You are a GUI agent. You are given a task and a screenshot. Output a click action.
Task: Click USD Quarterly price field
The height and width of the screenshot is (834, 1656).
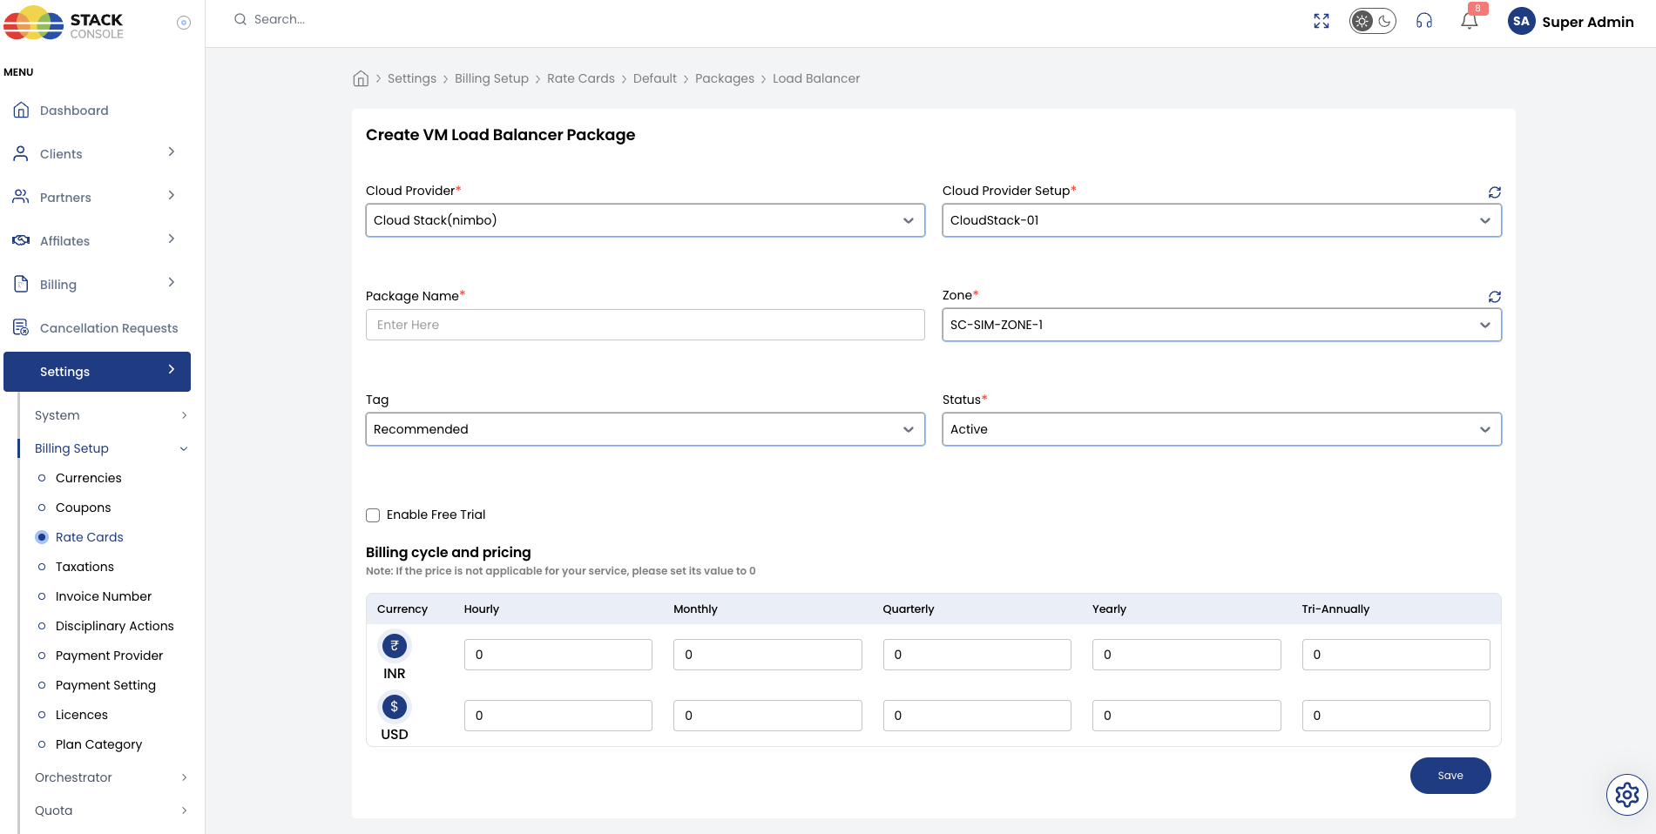977,716
